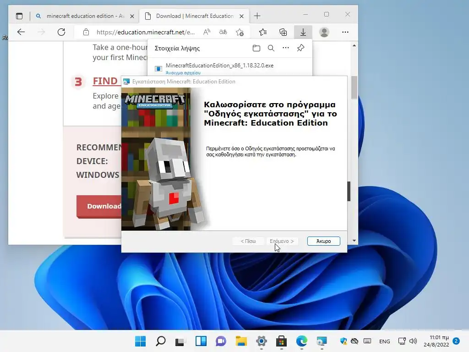Open taskbar Search
This screenshot has width=469, height=352.
[x=161, y=341]
